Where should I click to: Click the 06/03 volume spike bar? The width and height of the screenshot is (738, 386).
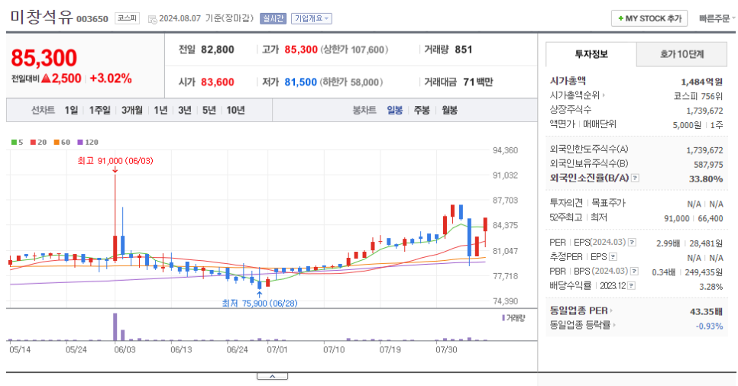pyautogui.click(x=115, y=326)
